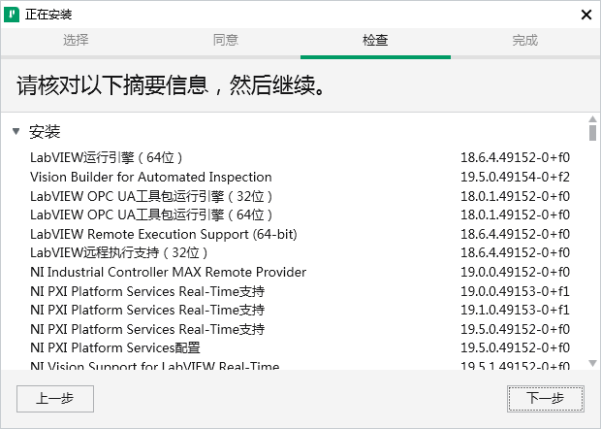Select LabVIEW远程执行支持（32位）row
Viewport: 601px width, 429px height.
click(120, 252)
